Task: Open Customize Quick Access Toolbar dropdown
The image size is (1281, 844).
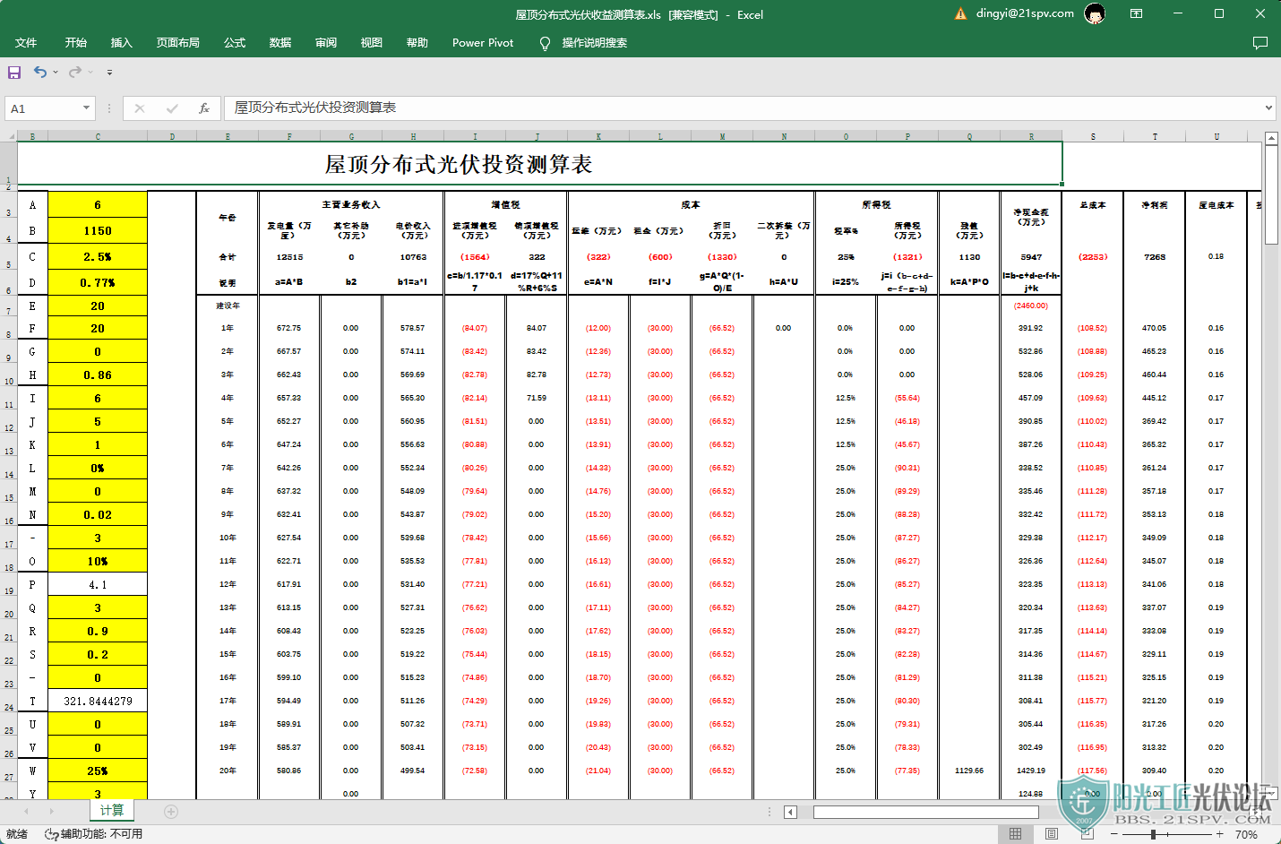Action: [x=109, y=72]
